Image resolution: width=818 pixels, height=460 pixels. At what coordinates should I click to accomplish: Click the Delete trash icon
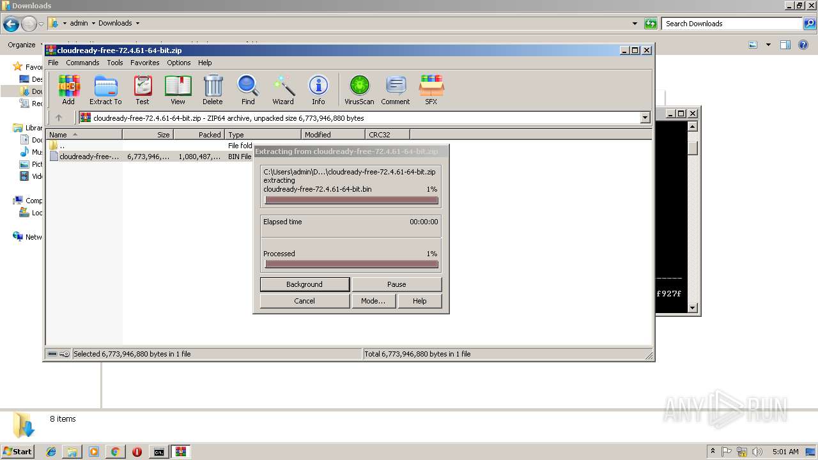tap(213, 89)
